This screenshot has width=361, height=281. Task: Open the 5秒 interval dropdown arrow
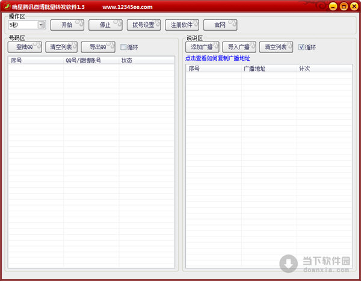click(41, 25)
